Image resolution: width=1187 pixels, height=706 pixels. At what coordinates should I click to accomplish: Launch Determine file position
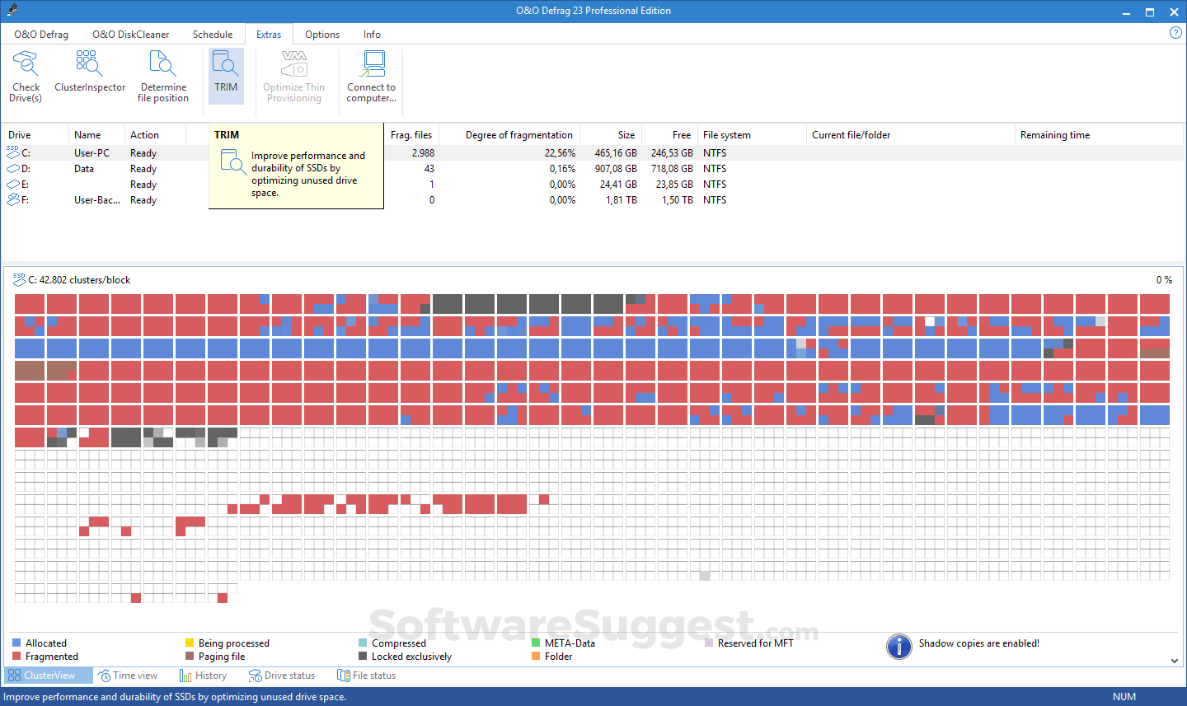coord(162,76)
